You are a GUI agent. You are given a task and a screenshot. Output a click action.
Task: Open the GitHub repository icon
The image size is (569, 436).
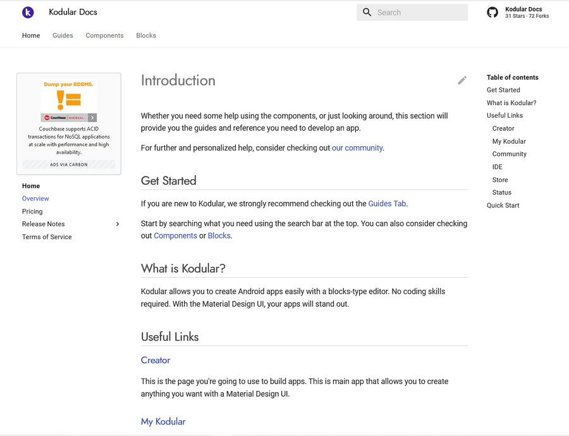(493, 13)
